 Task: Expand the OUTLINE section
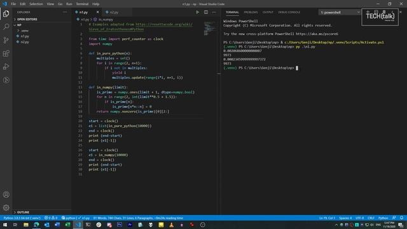coord(23,212)
